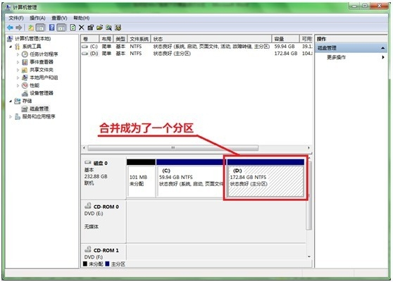
Task: Click the 服务和应用程序 icon in the tree
Action: click(x=18, y=116)
